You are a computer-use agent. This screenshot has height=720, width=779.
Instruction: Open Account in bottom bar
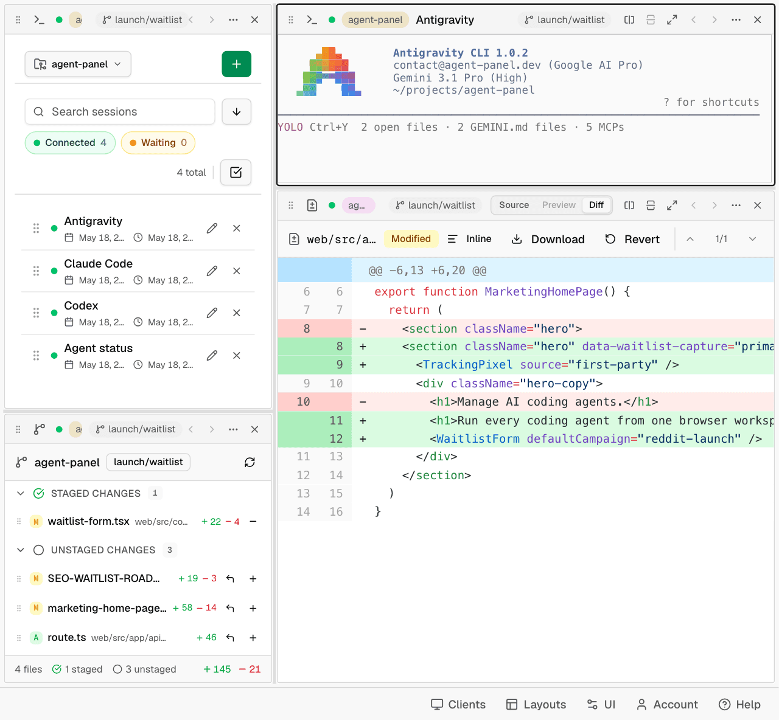click(x=667, y=704)
